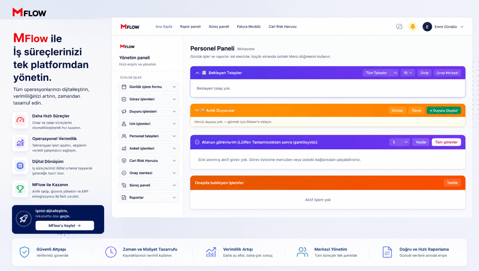Click the Gizle button

tap(424, 73)
